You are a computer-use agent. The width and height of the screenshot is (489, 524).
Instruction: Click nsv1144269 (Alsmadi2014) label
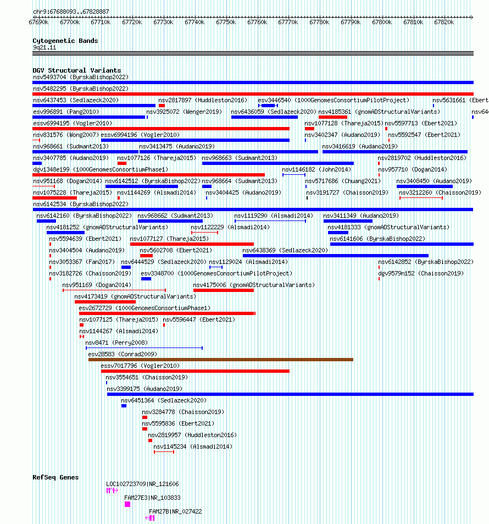tap(157, 192)
